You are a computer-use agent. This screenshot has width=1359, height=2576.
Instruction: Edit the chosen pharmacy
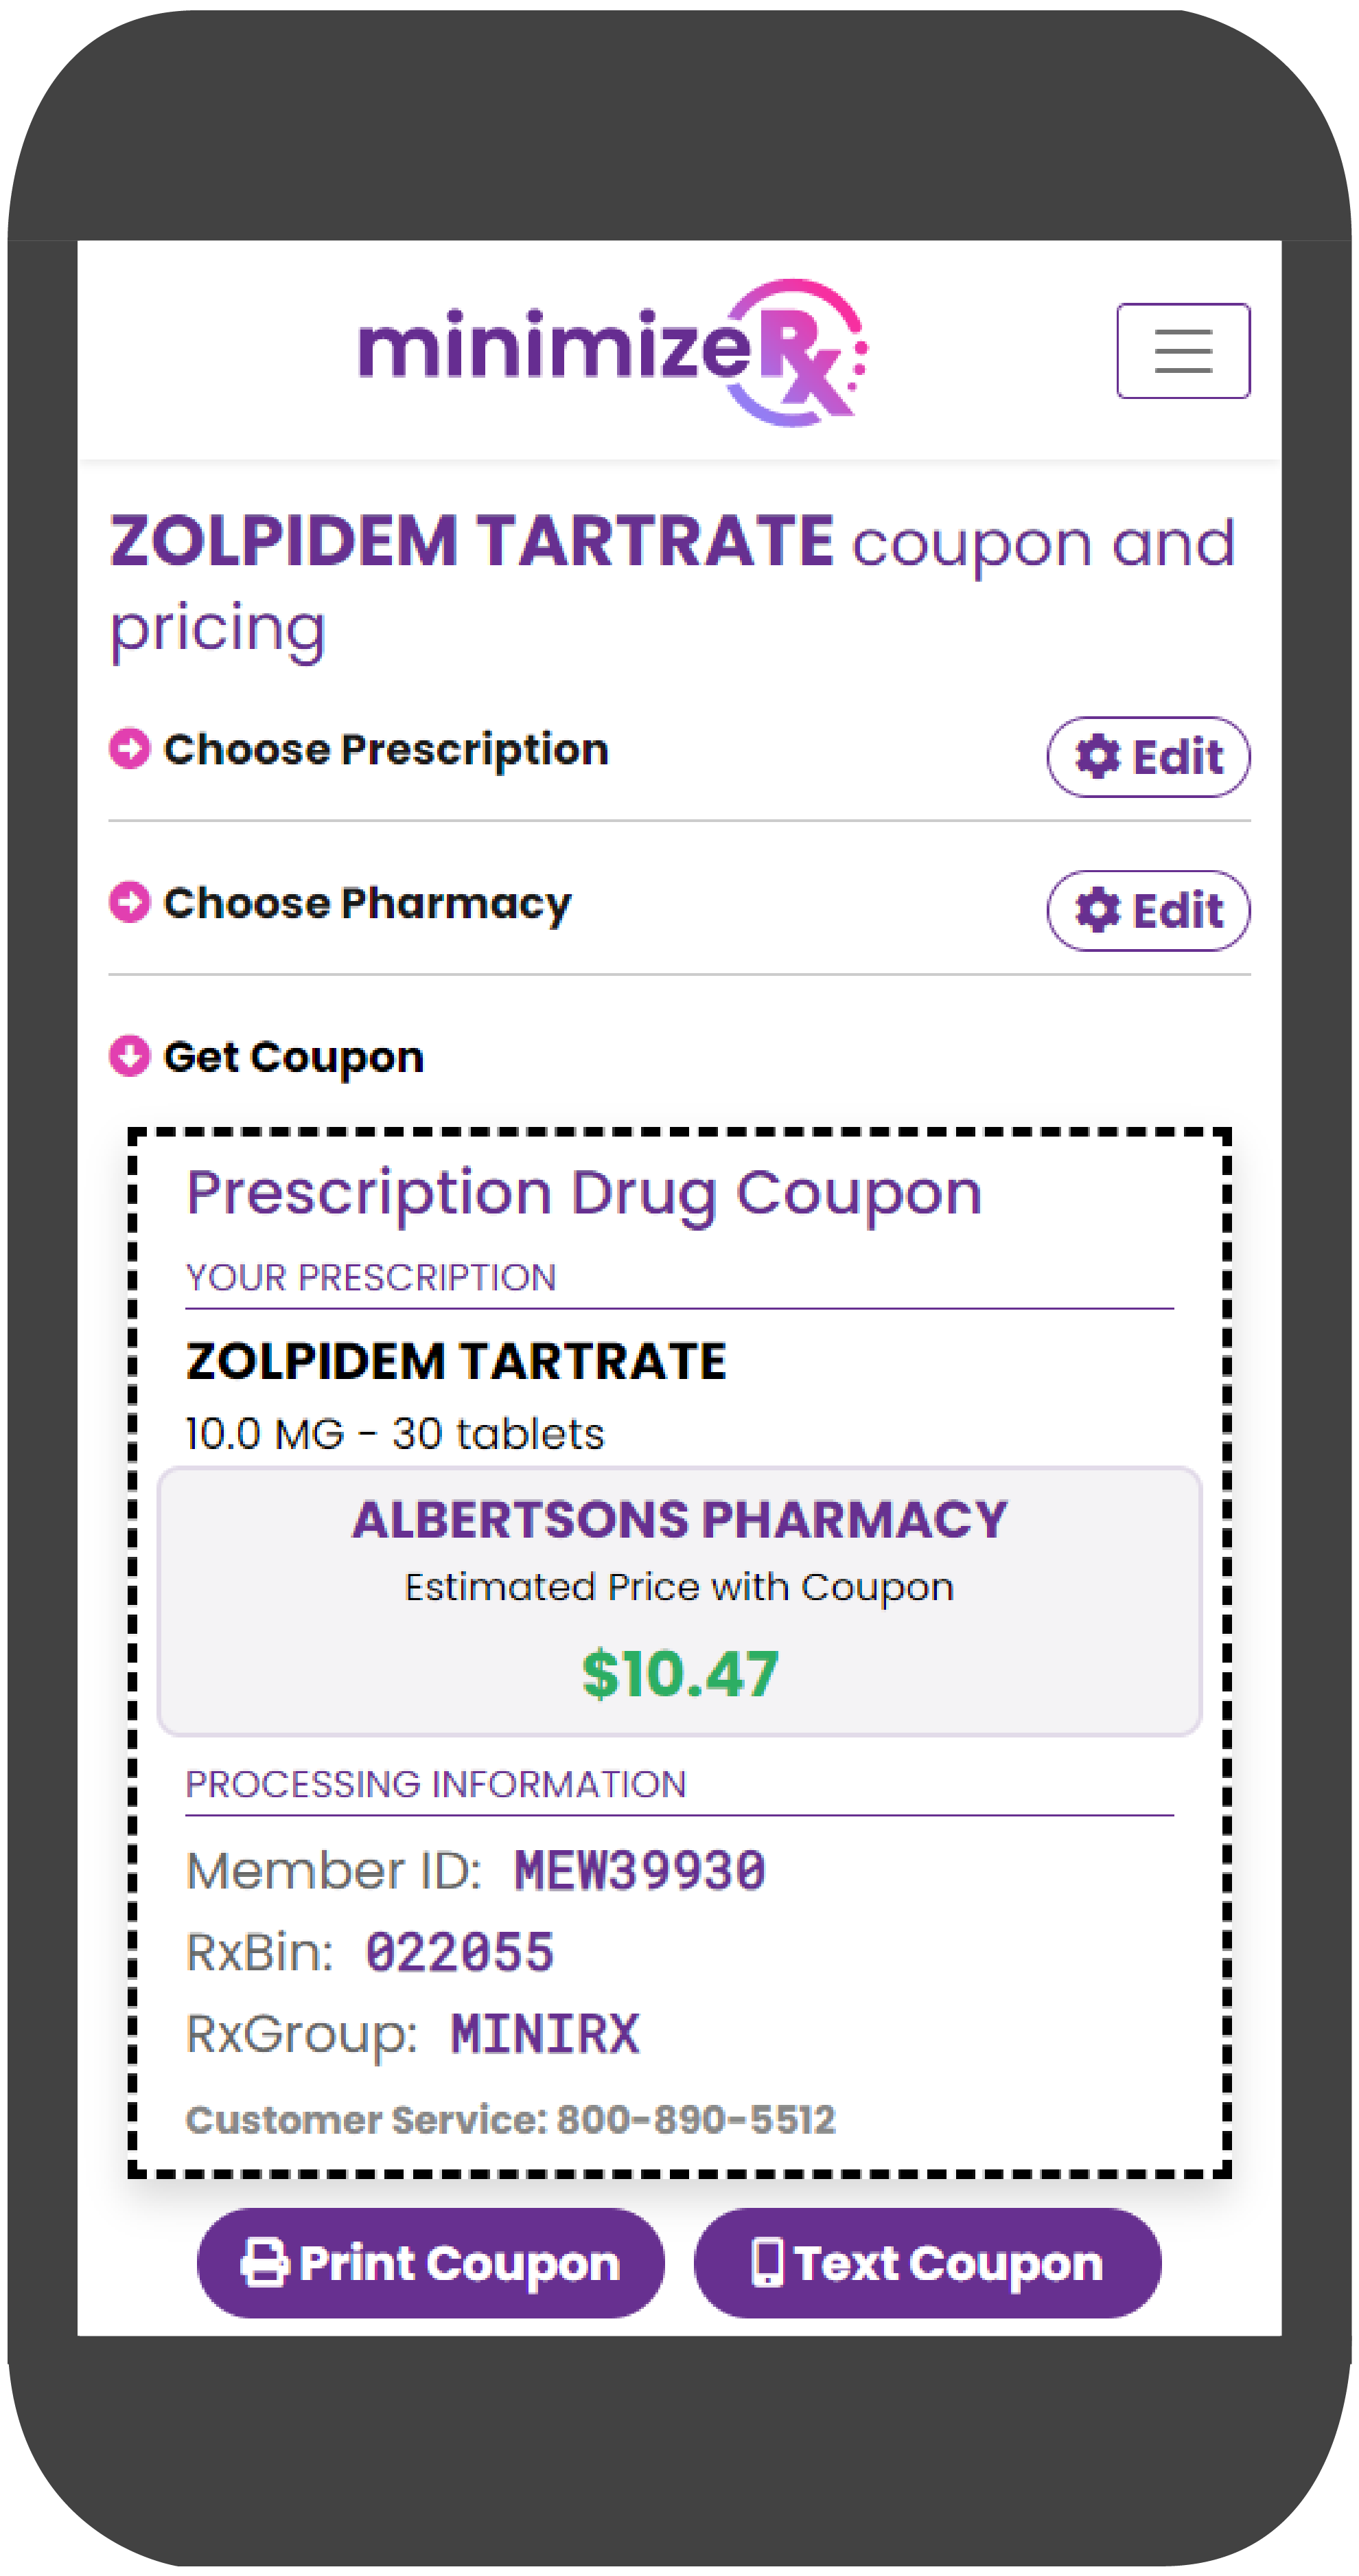(x=1148, y=910)
